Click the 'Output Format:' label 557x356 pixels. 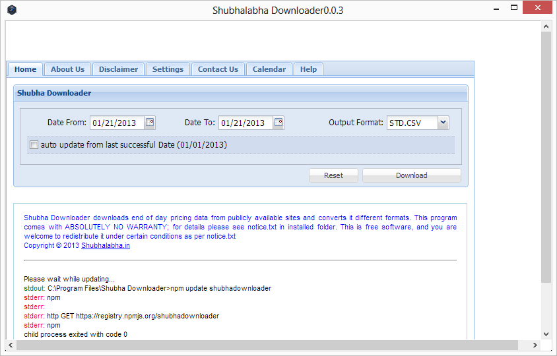click(x=356, y=123)
